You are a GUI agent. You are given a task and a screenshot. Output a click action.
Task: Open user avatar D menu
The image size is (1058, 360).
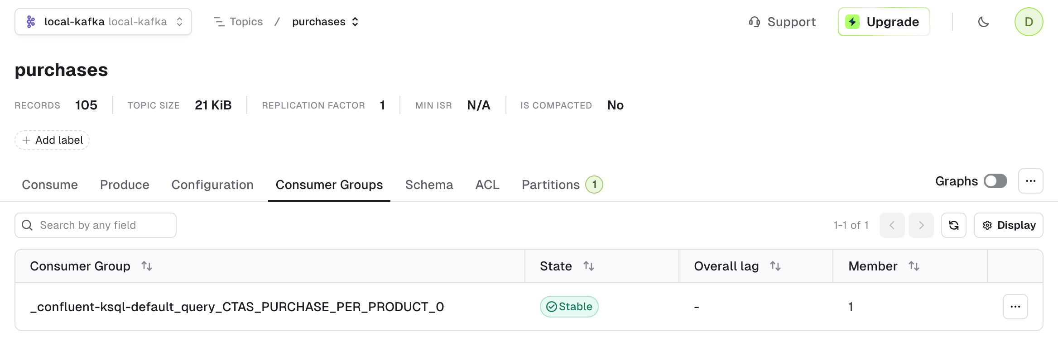(x=1029, y=22)
